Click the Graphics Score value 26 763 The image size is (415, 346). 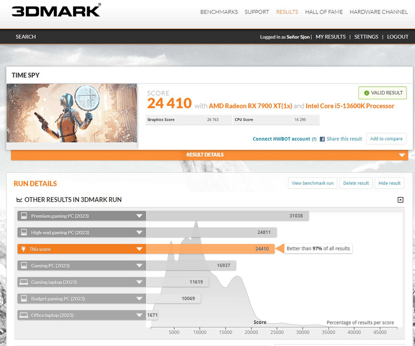tap(213, 120)
